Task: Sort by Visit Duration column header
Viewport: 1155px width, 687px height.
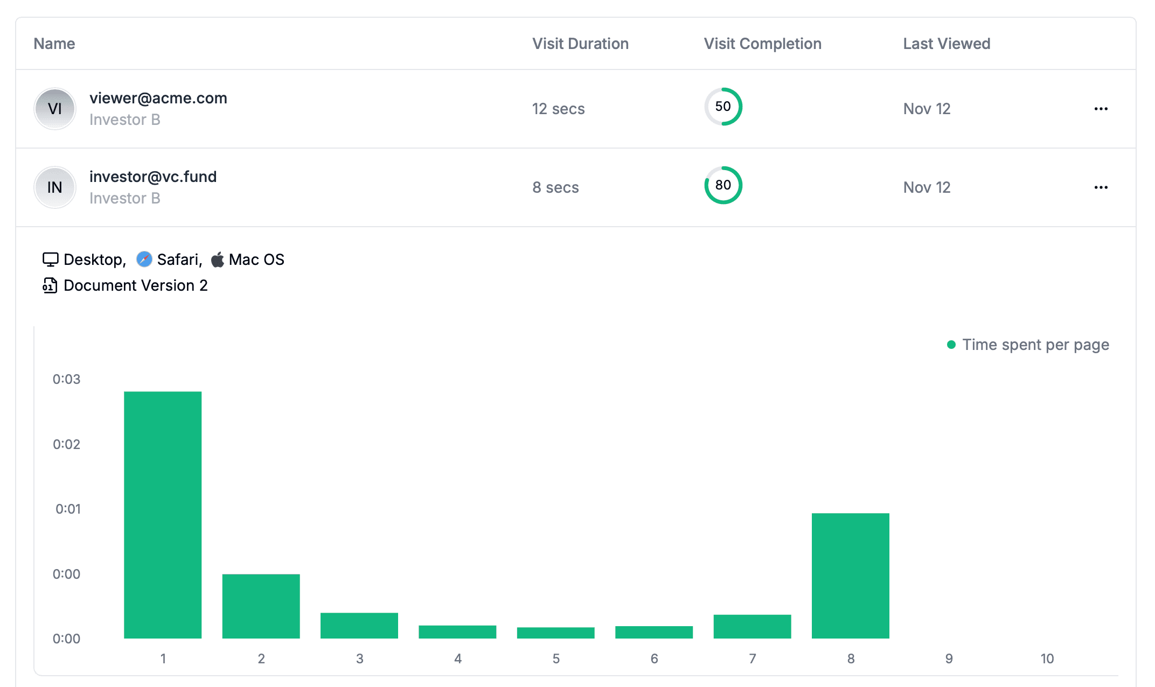Action: [x=580, y=44]
